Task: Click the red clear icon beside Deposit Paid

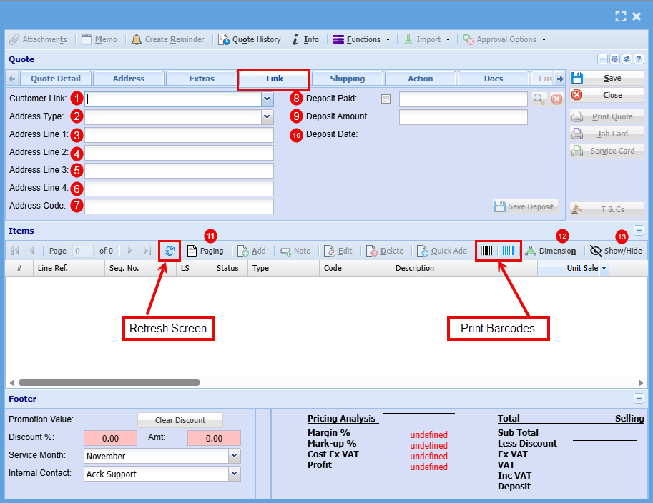Action: click(556, 99)
